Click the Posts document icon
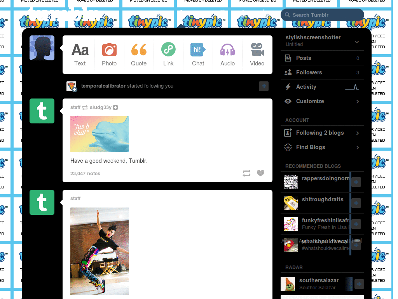398x299 pixels. 288,58
